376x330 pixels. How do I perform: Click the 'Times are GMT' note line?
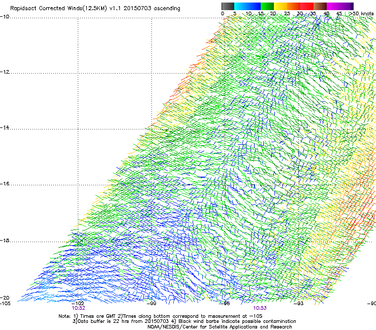click(161, 316)
